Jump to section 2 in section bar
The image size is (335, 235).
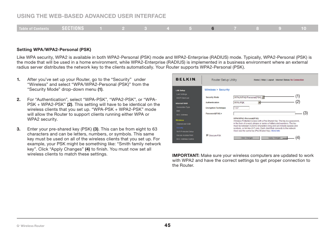click(123, 28)
